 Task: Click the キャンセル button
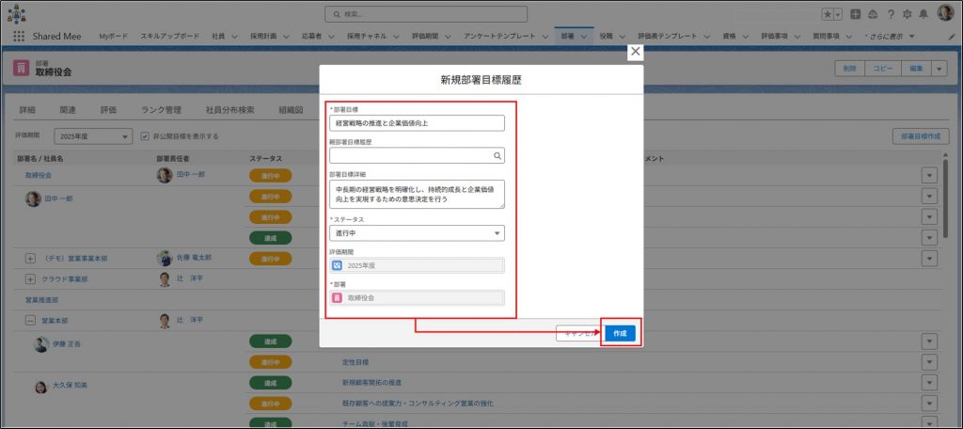click(577, 333)
